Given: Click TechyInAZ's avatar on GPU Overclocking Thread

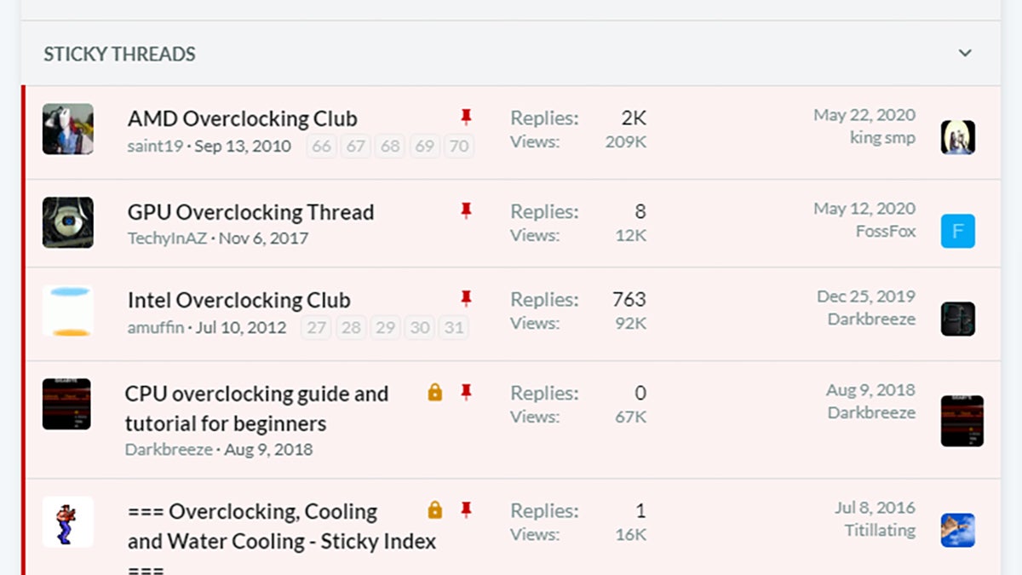Looking at the screenshot, I should click(x=68, y=222).
